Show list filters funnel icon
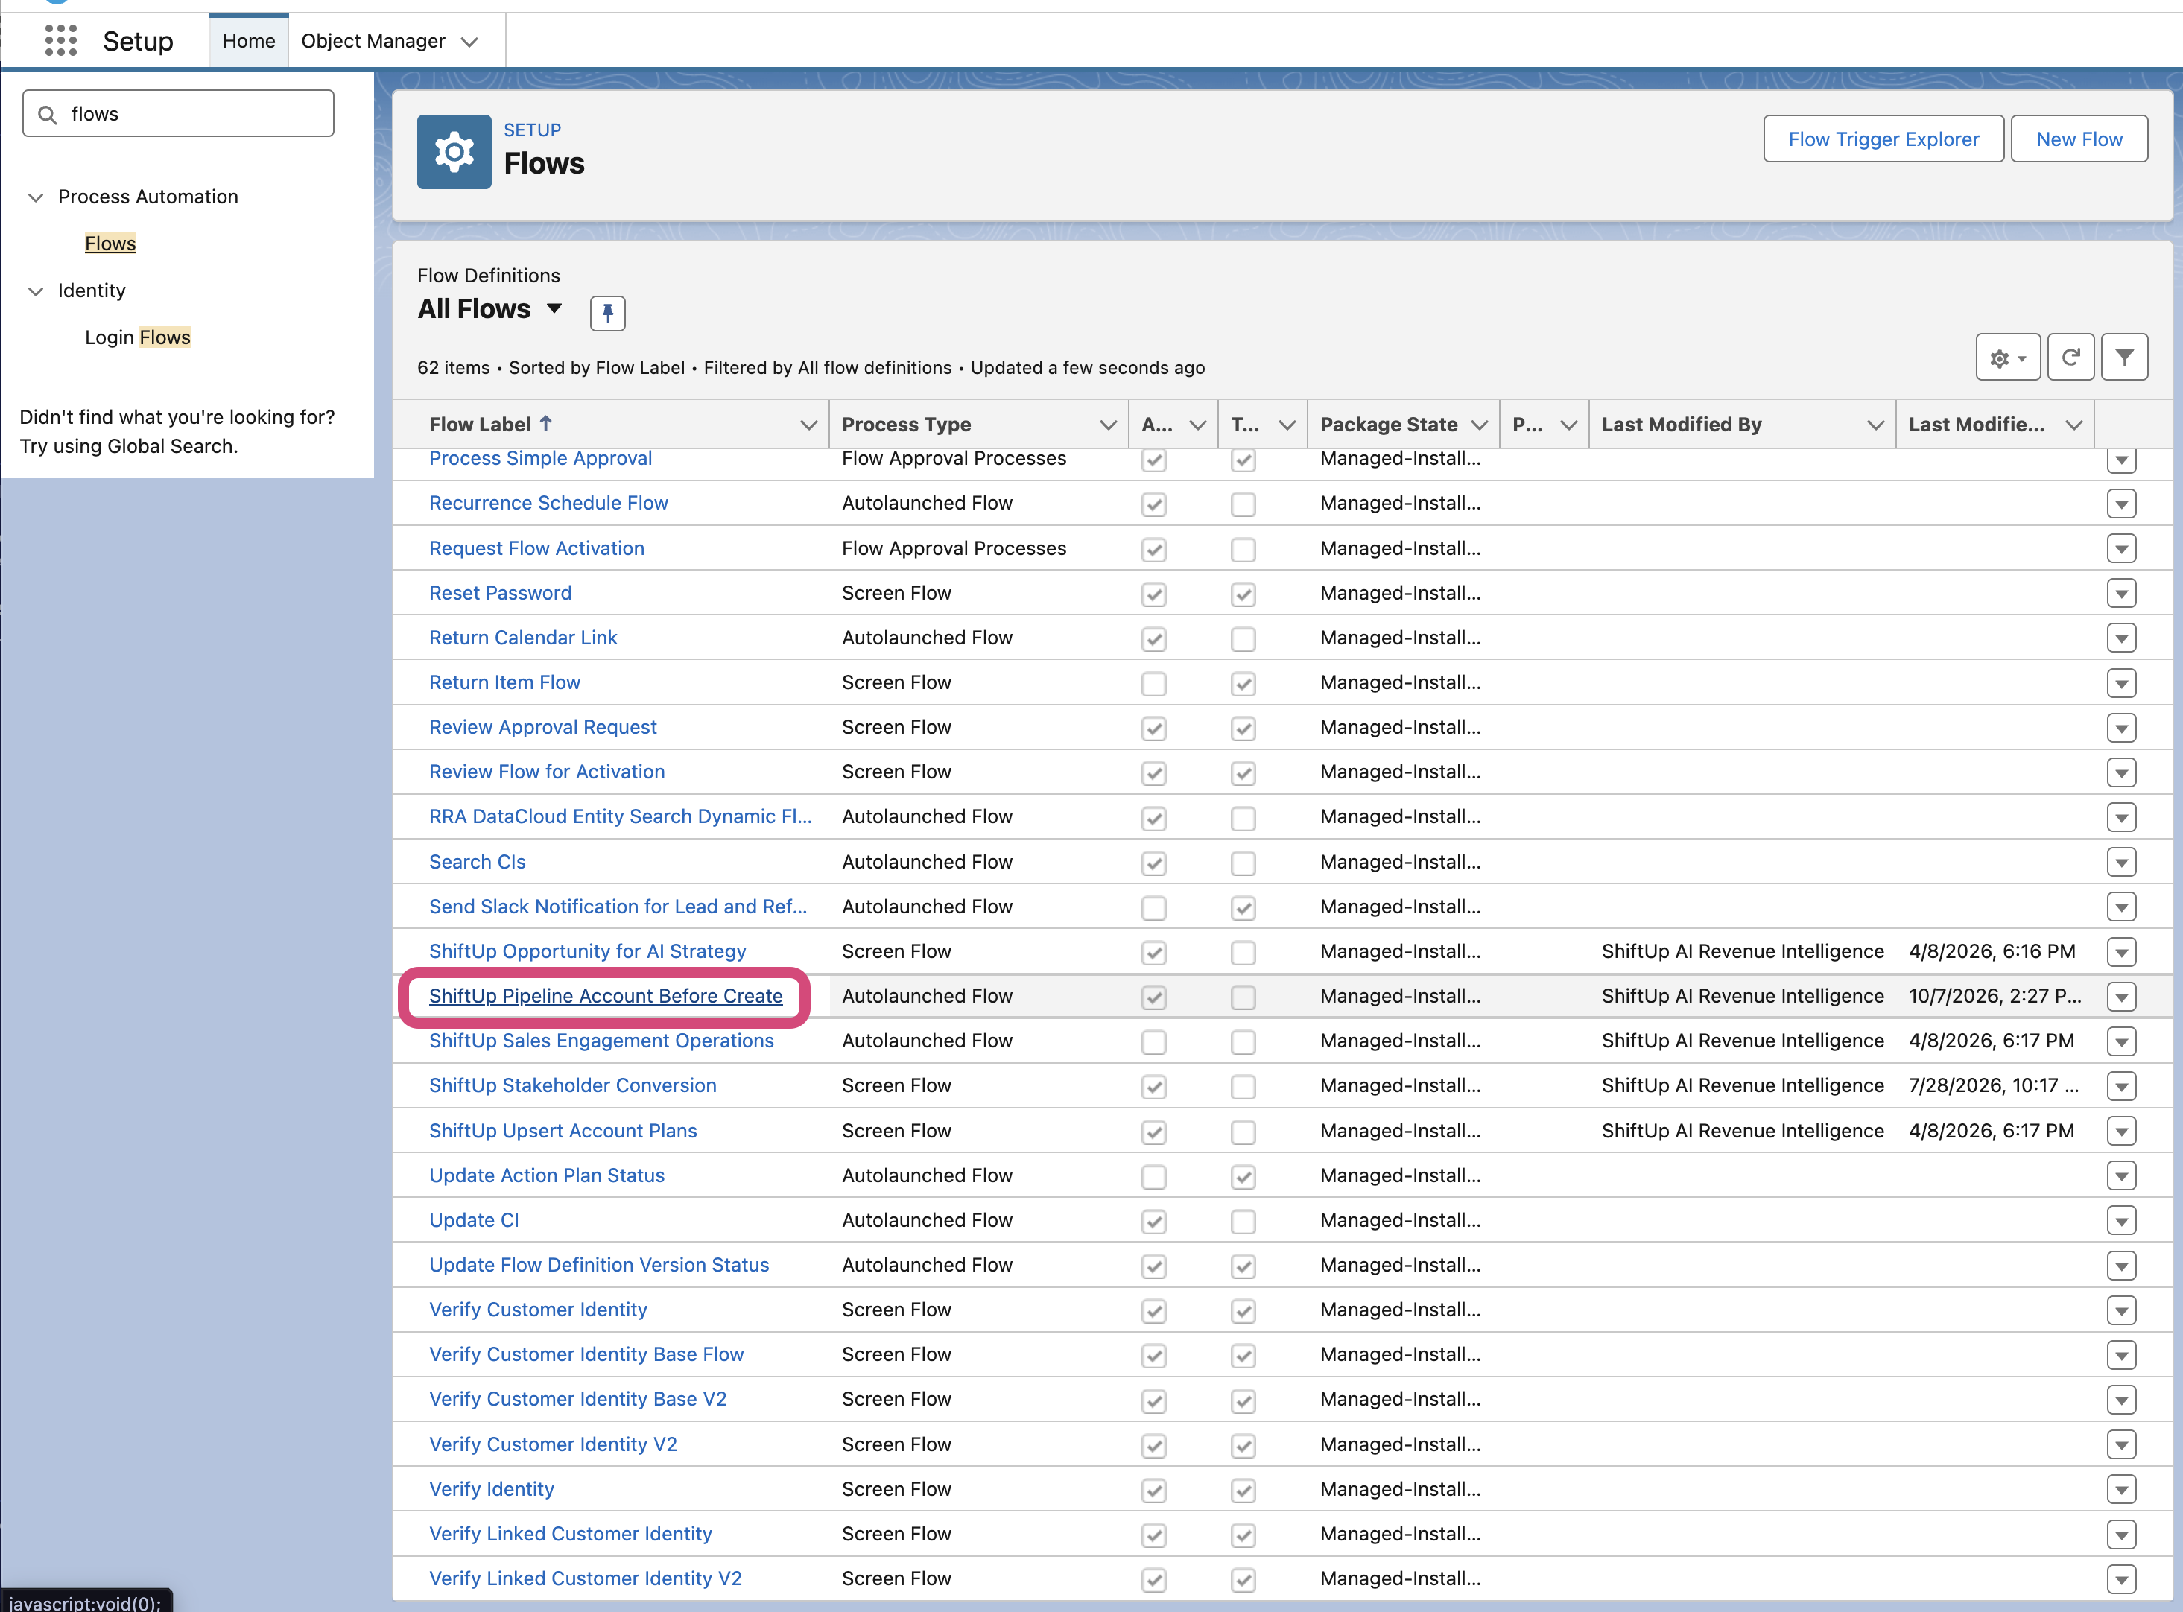The width and height of the screenshot is (2183, 1612). [2124, 357]
